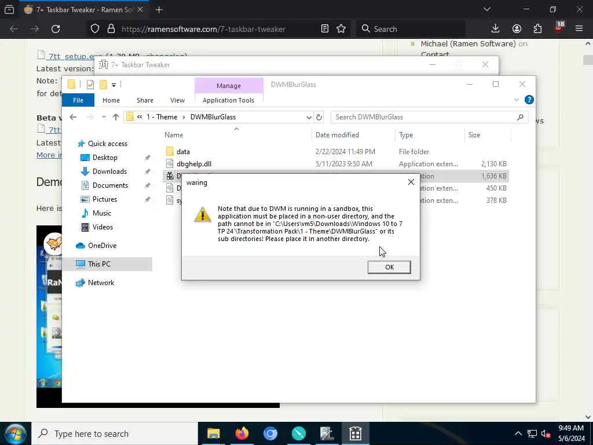Select the Application Tools tab
Screen dimensions: 593x445
(228, 100)
